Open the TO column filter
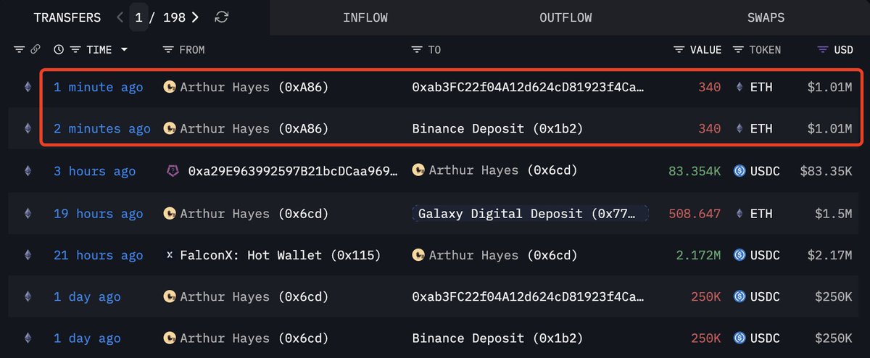 (417, 50)
